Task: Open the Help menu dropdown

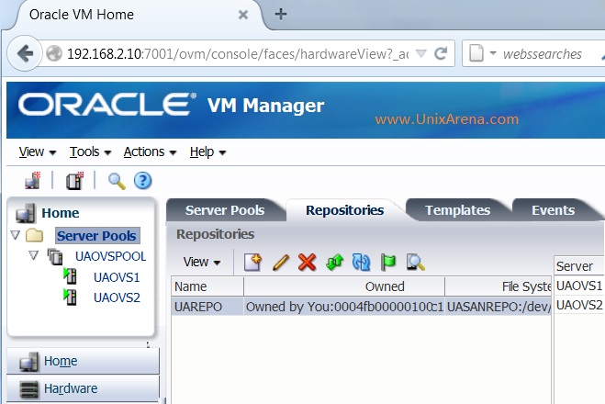Action: pyautogui.click(x=207, y=152)
